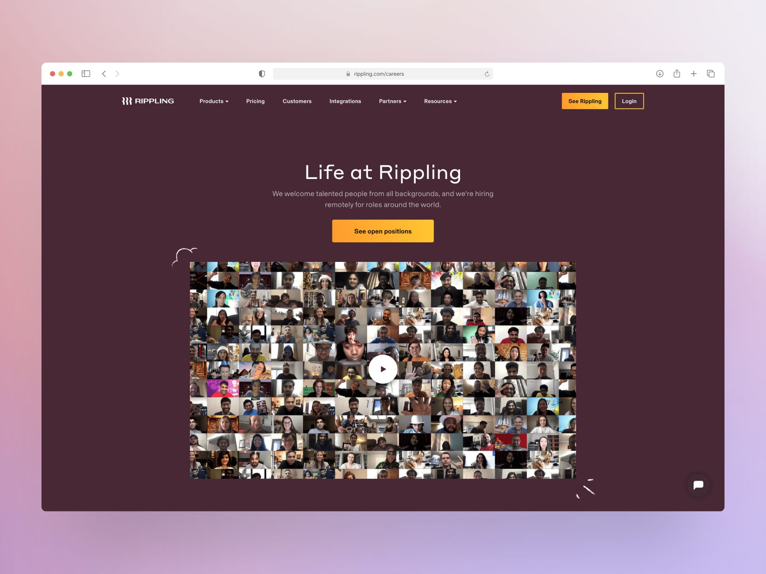
Task: Click the 'See open positions' CTA button
Action: click(383, 231)
